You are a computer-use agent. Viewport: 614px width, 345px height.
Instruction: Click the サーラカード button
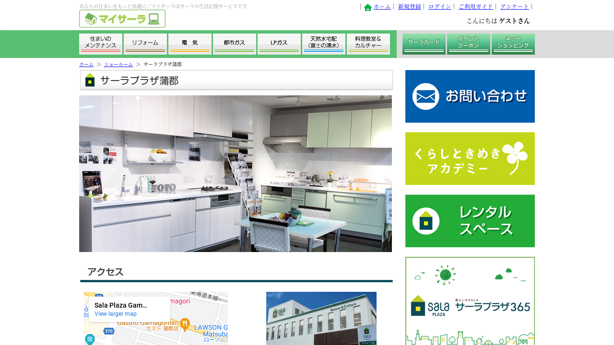tap(424, 44)
